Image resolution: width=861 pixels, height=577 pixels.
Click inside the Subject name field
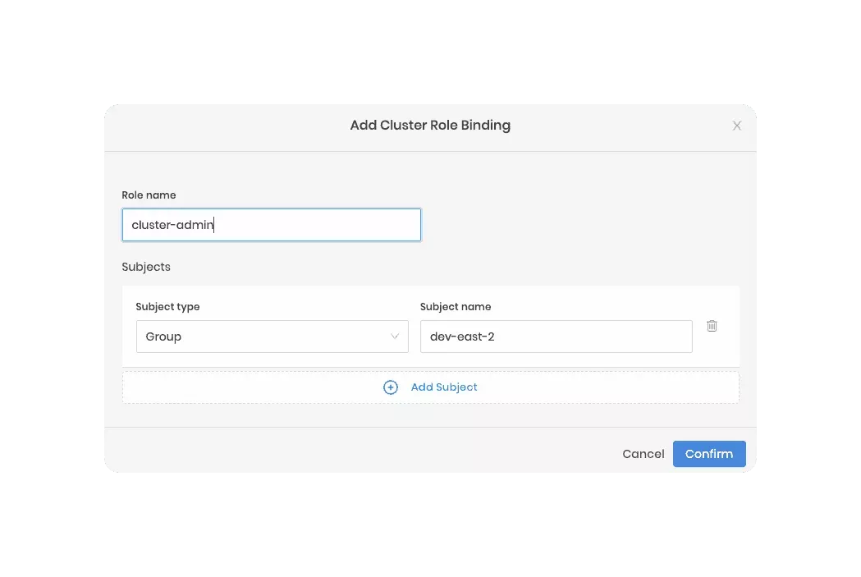591,337
